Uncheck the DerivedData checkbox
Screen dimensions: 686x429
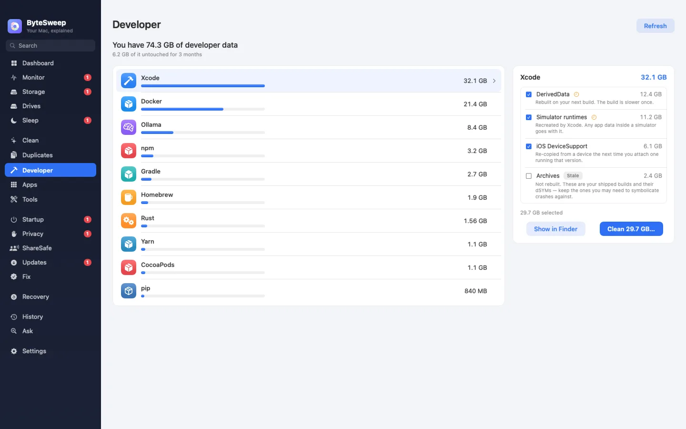[x=529, y=94]
